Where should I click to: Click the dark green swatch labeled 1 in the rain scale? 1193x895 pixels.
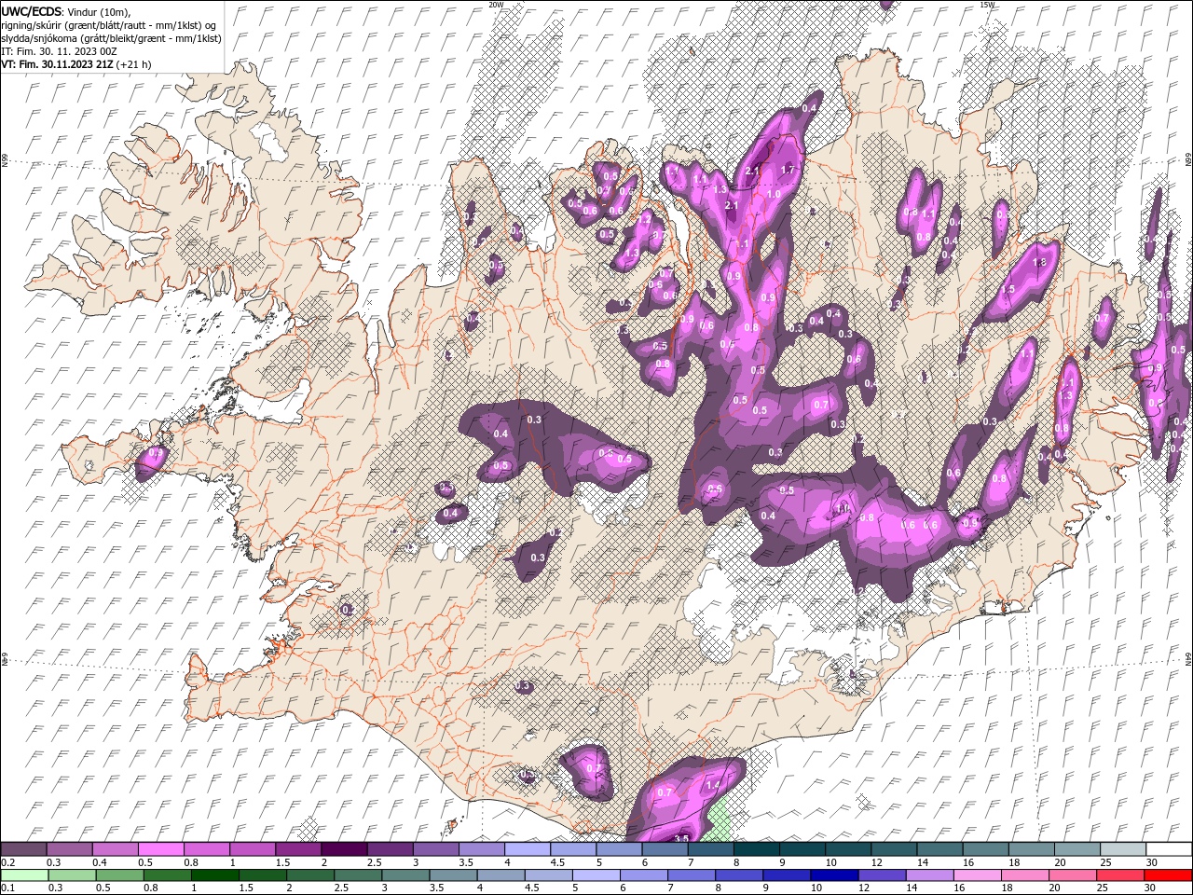click(215, 875)
